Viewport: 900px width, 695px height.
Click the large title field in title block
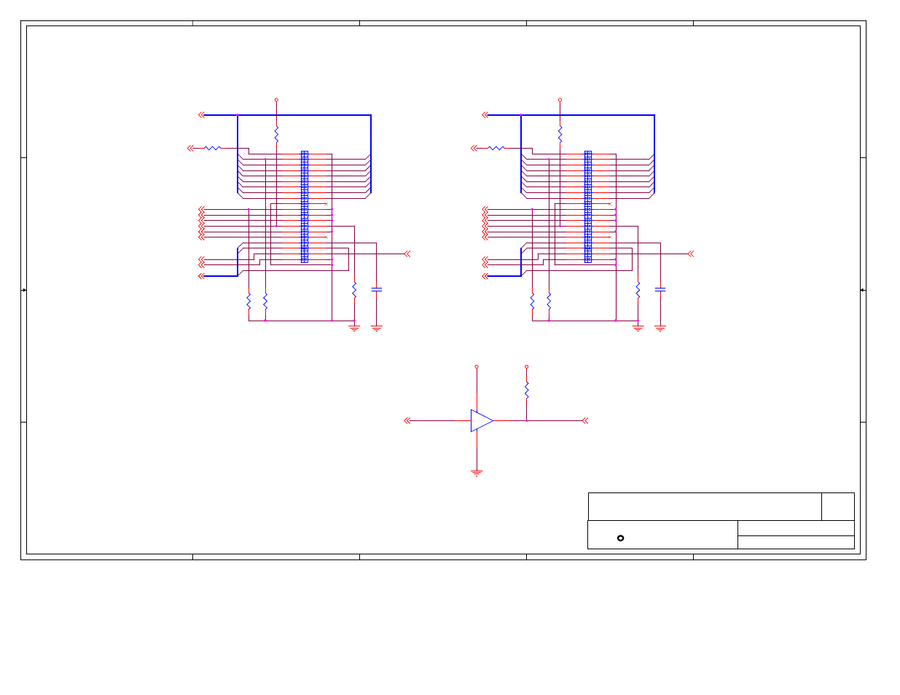(705, 506)
